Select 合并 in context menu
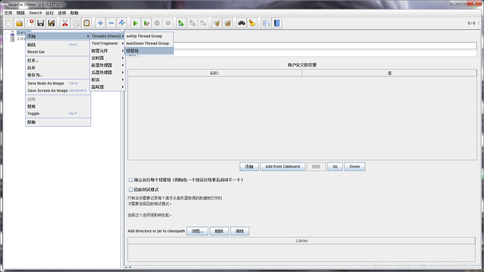The image size is (484, 272). click(58, 68)
